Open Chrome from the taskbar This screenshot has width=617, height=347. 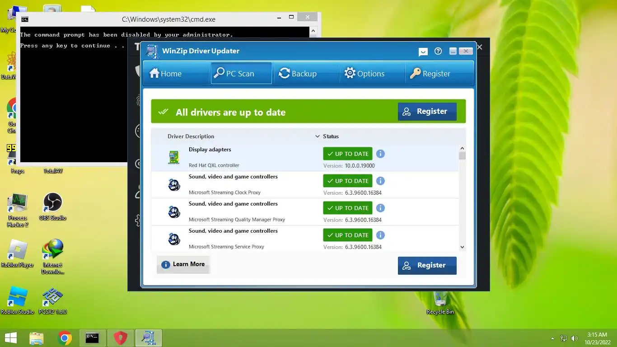(65, 338)
